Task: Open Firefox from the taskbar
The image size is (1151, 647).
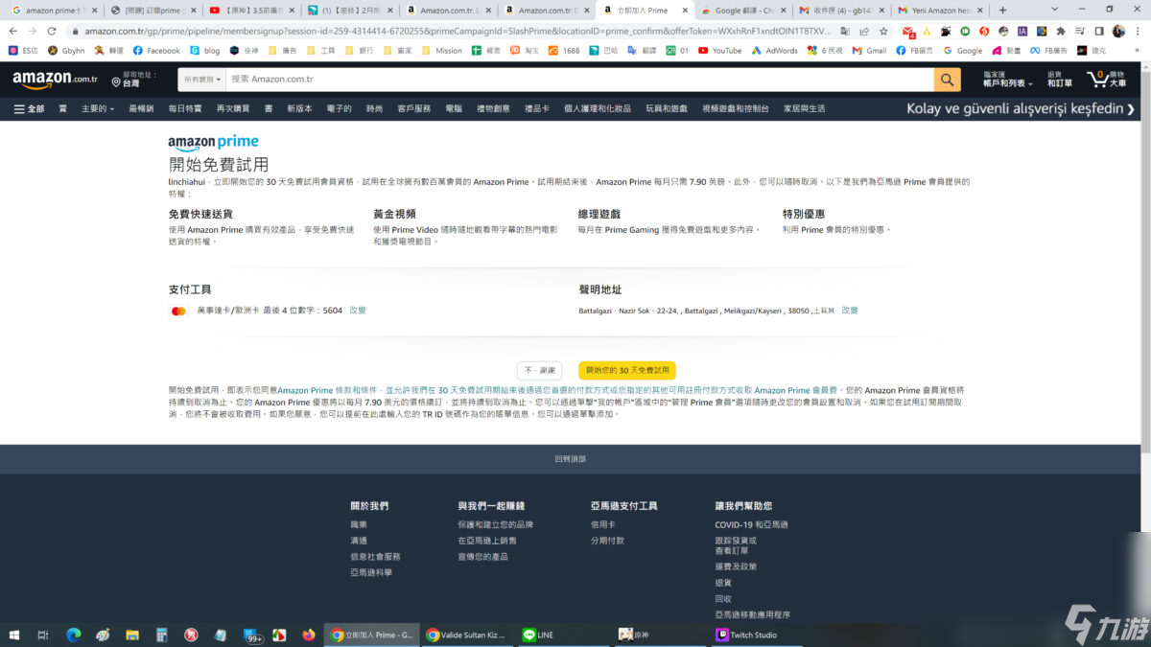Action: tap(308, 635)
